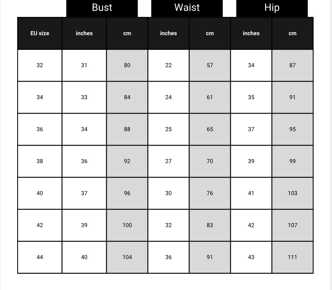Select EU size 38 row label

pos(40,161)
